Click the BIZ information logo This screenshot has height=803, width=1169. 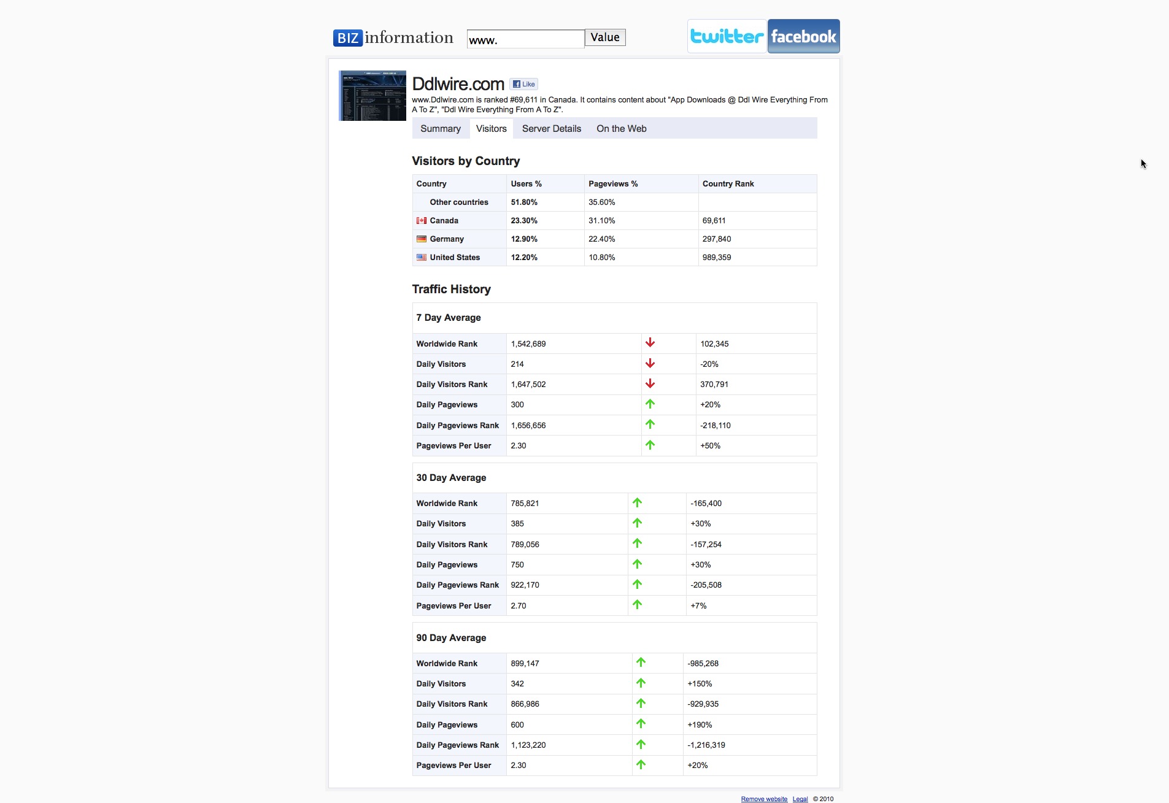coord(393,38)
